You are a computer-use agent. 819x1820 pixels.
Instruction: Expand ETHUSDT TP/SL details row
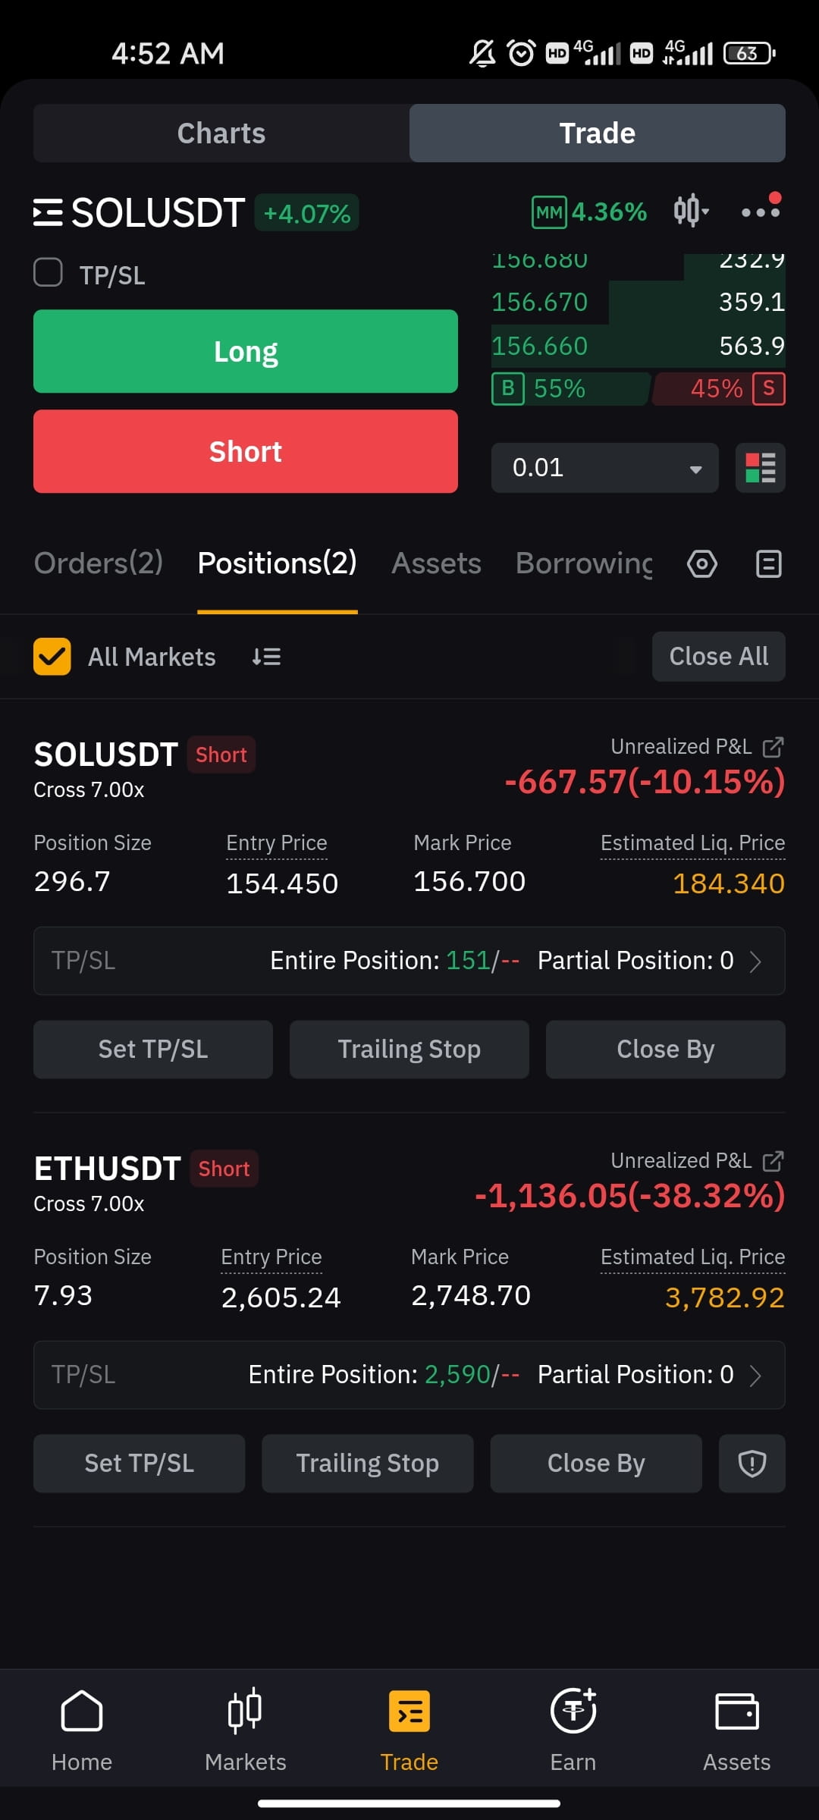click(409, 1375)
